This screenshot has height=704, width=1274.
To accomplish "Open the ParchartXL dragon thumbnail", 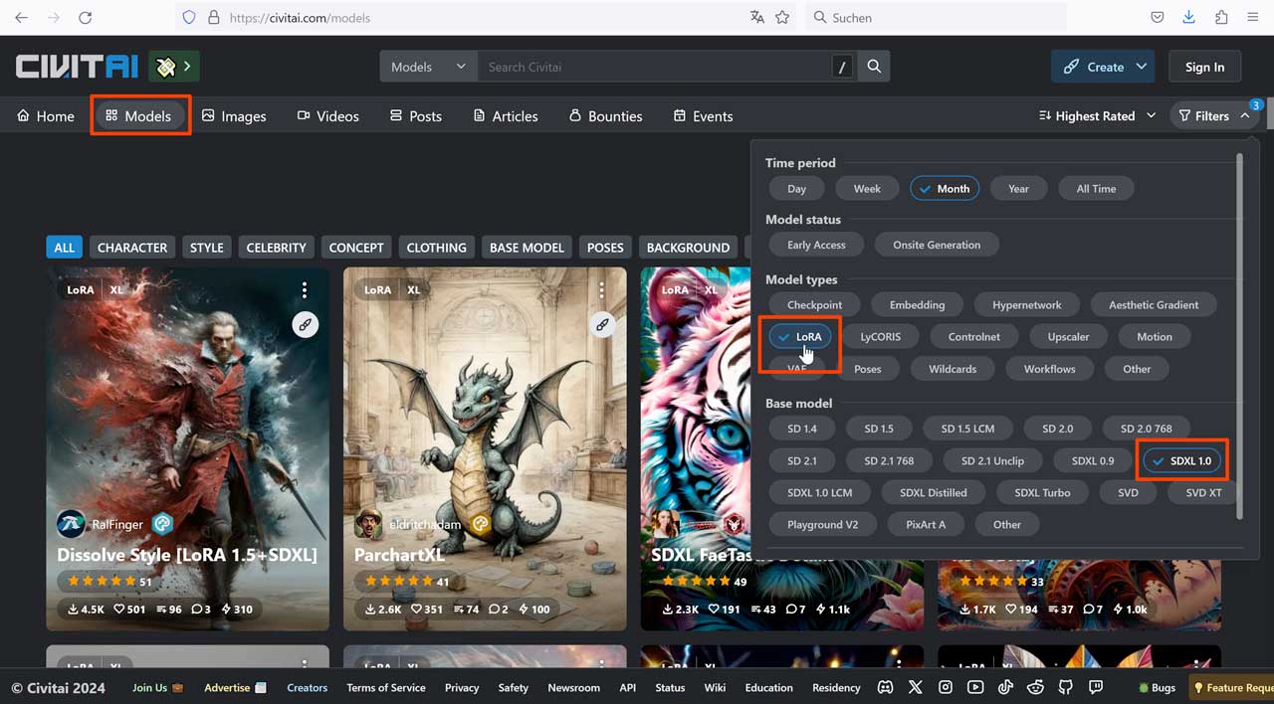I will pos(485,448).
